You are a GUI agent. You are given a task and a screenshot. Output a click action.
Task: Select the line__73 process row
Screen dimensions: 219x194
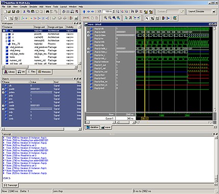[40, 44]
